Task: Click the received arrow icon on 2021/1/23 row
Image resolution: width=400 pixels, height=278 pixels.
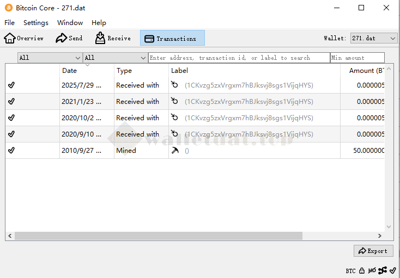Action: tap(175, 102)
